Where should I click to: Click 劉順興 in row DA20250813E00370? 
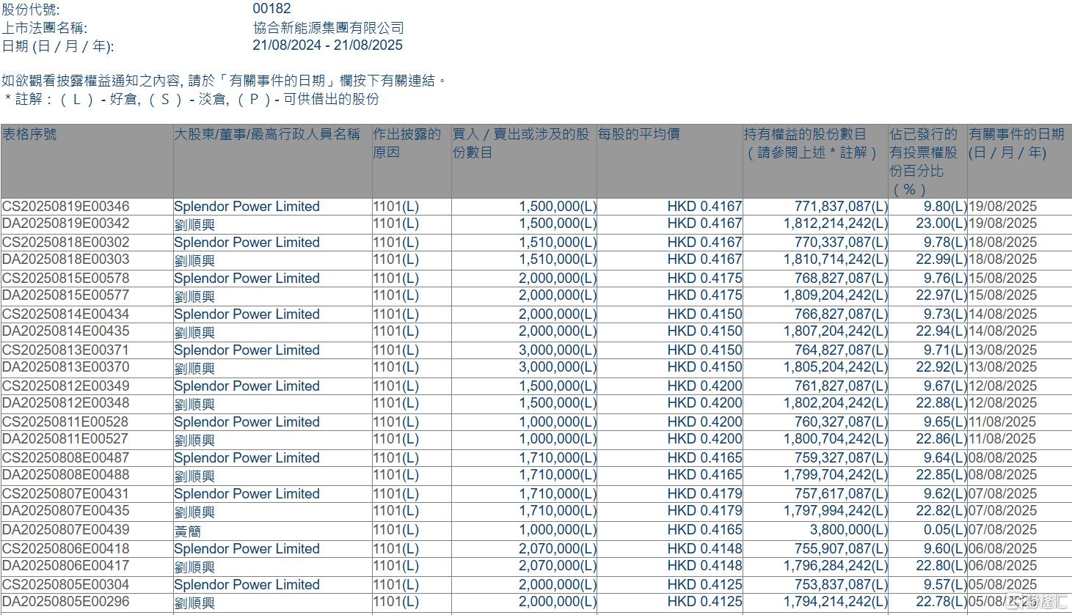194,368
